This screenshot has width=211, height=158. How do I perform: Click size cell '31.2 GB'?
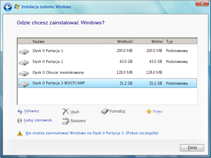[x=126, y=83]
